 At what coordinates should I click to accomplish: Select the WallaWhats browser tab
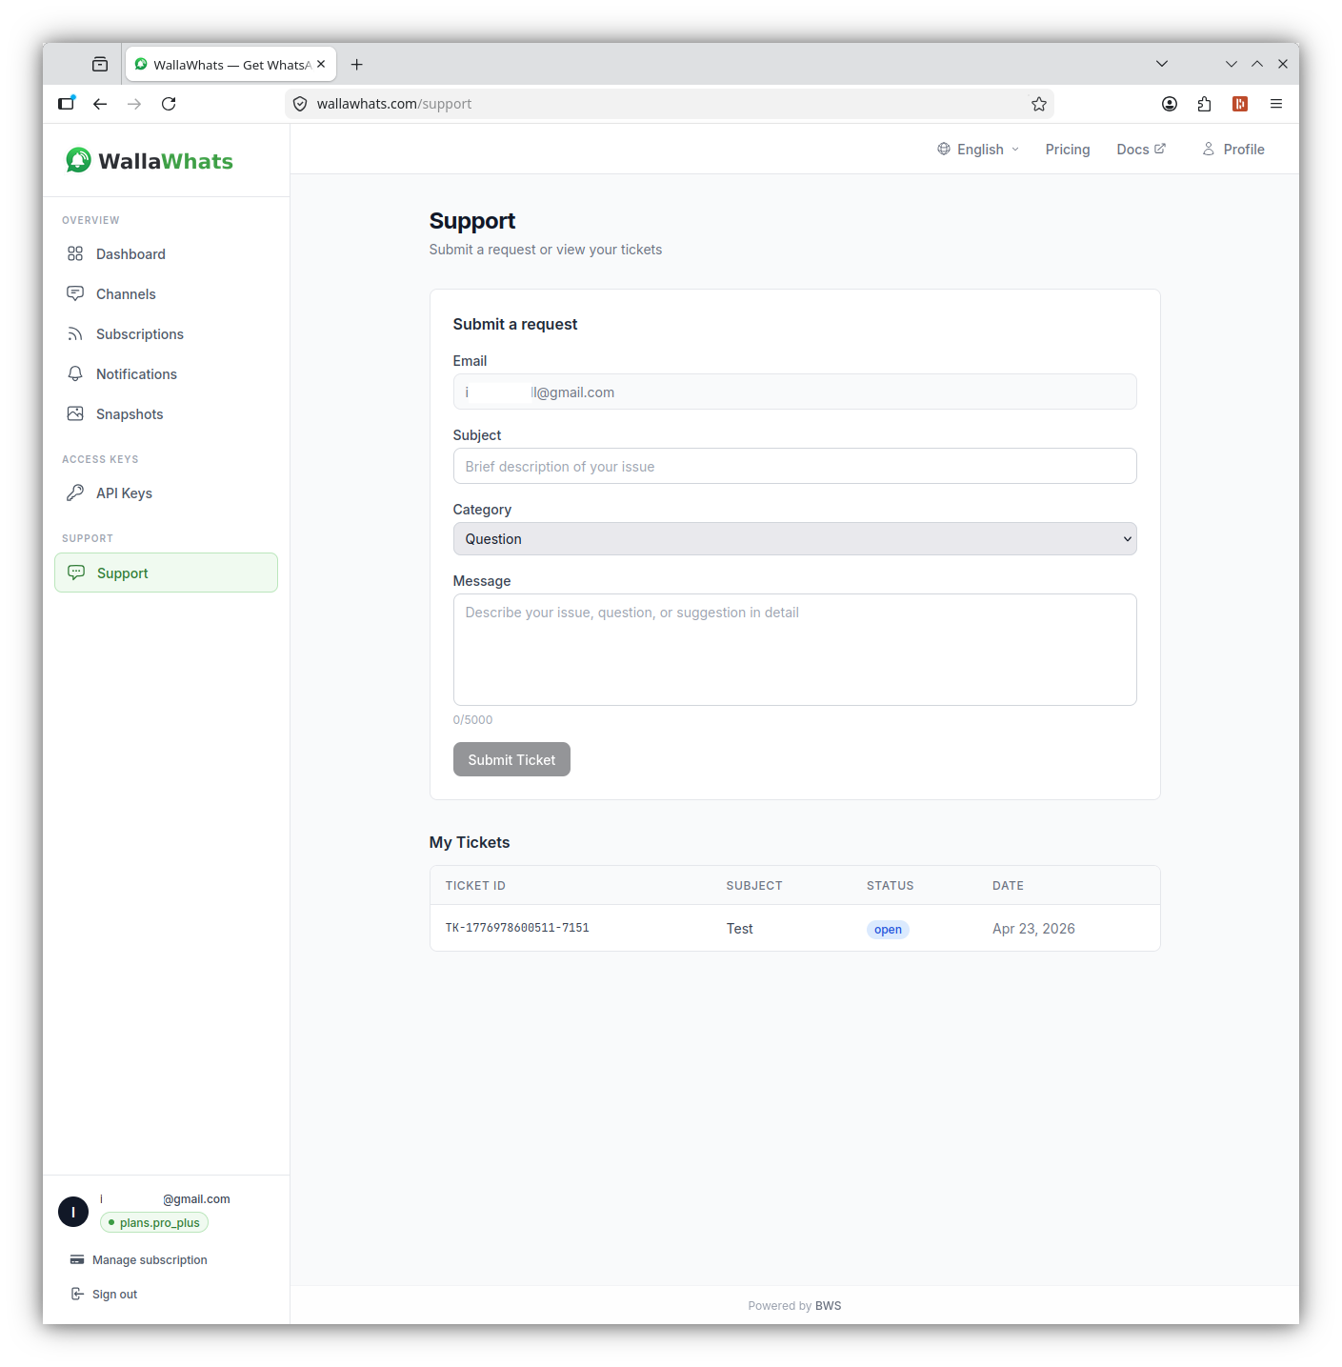(x=230, y=65)
